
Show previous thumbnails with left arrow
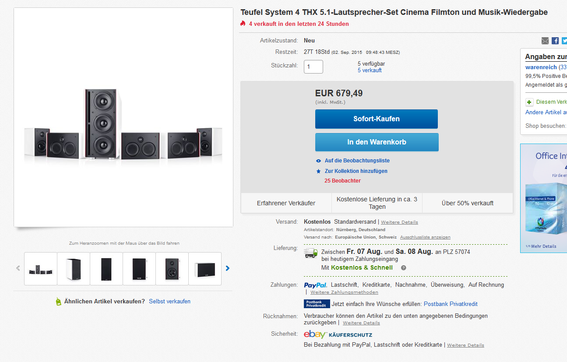[x=18, y=268]
